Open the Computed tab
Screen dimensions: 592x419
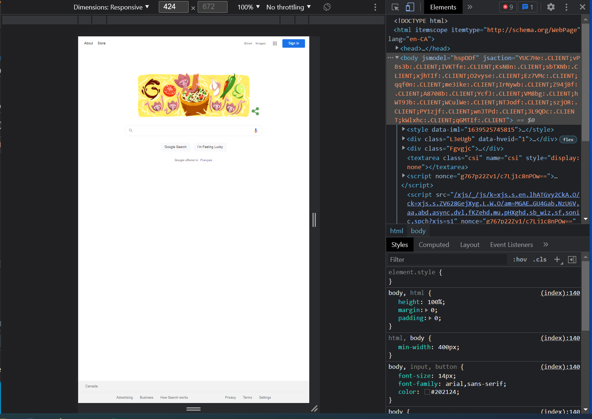(x=434, y=245)
